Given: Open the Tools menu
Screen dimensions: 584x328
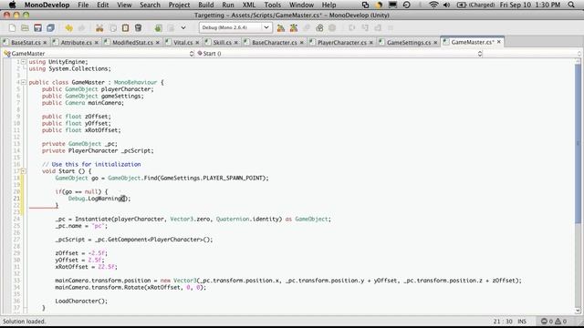Looking at the screenshot, I should tap(272, 5).
